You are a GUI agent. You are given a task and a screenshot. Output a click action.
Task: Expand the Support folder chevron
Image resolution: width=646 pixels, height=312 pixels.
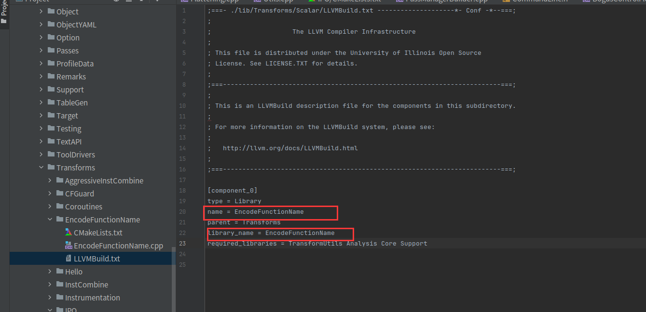(x=41, y=90)
